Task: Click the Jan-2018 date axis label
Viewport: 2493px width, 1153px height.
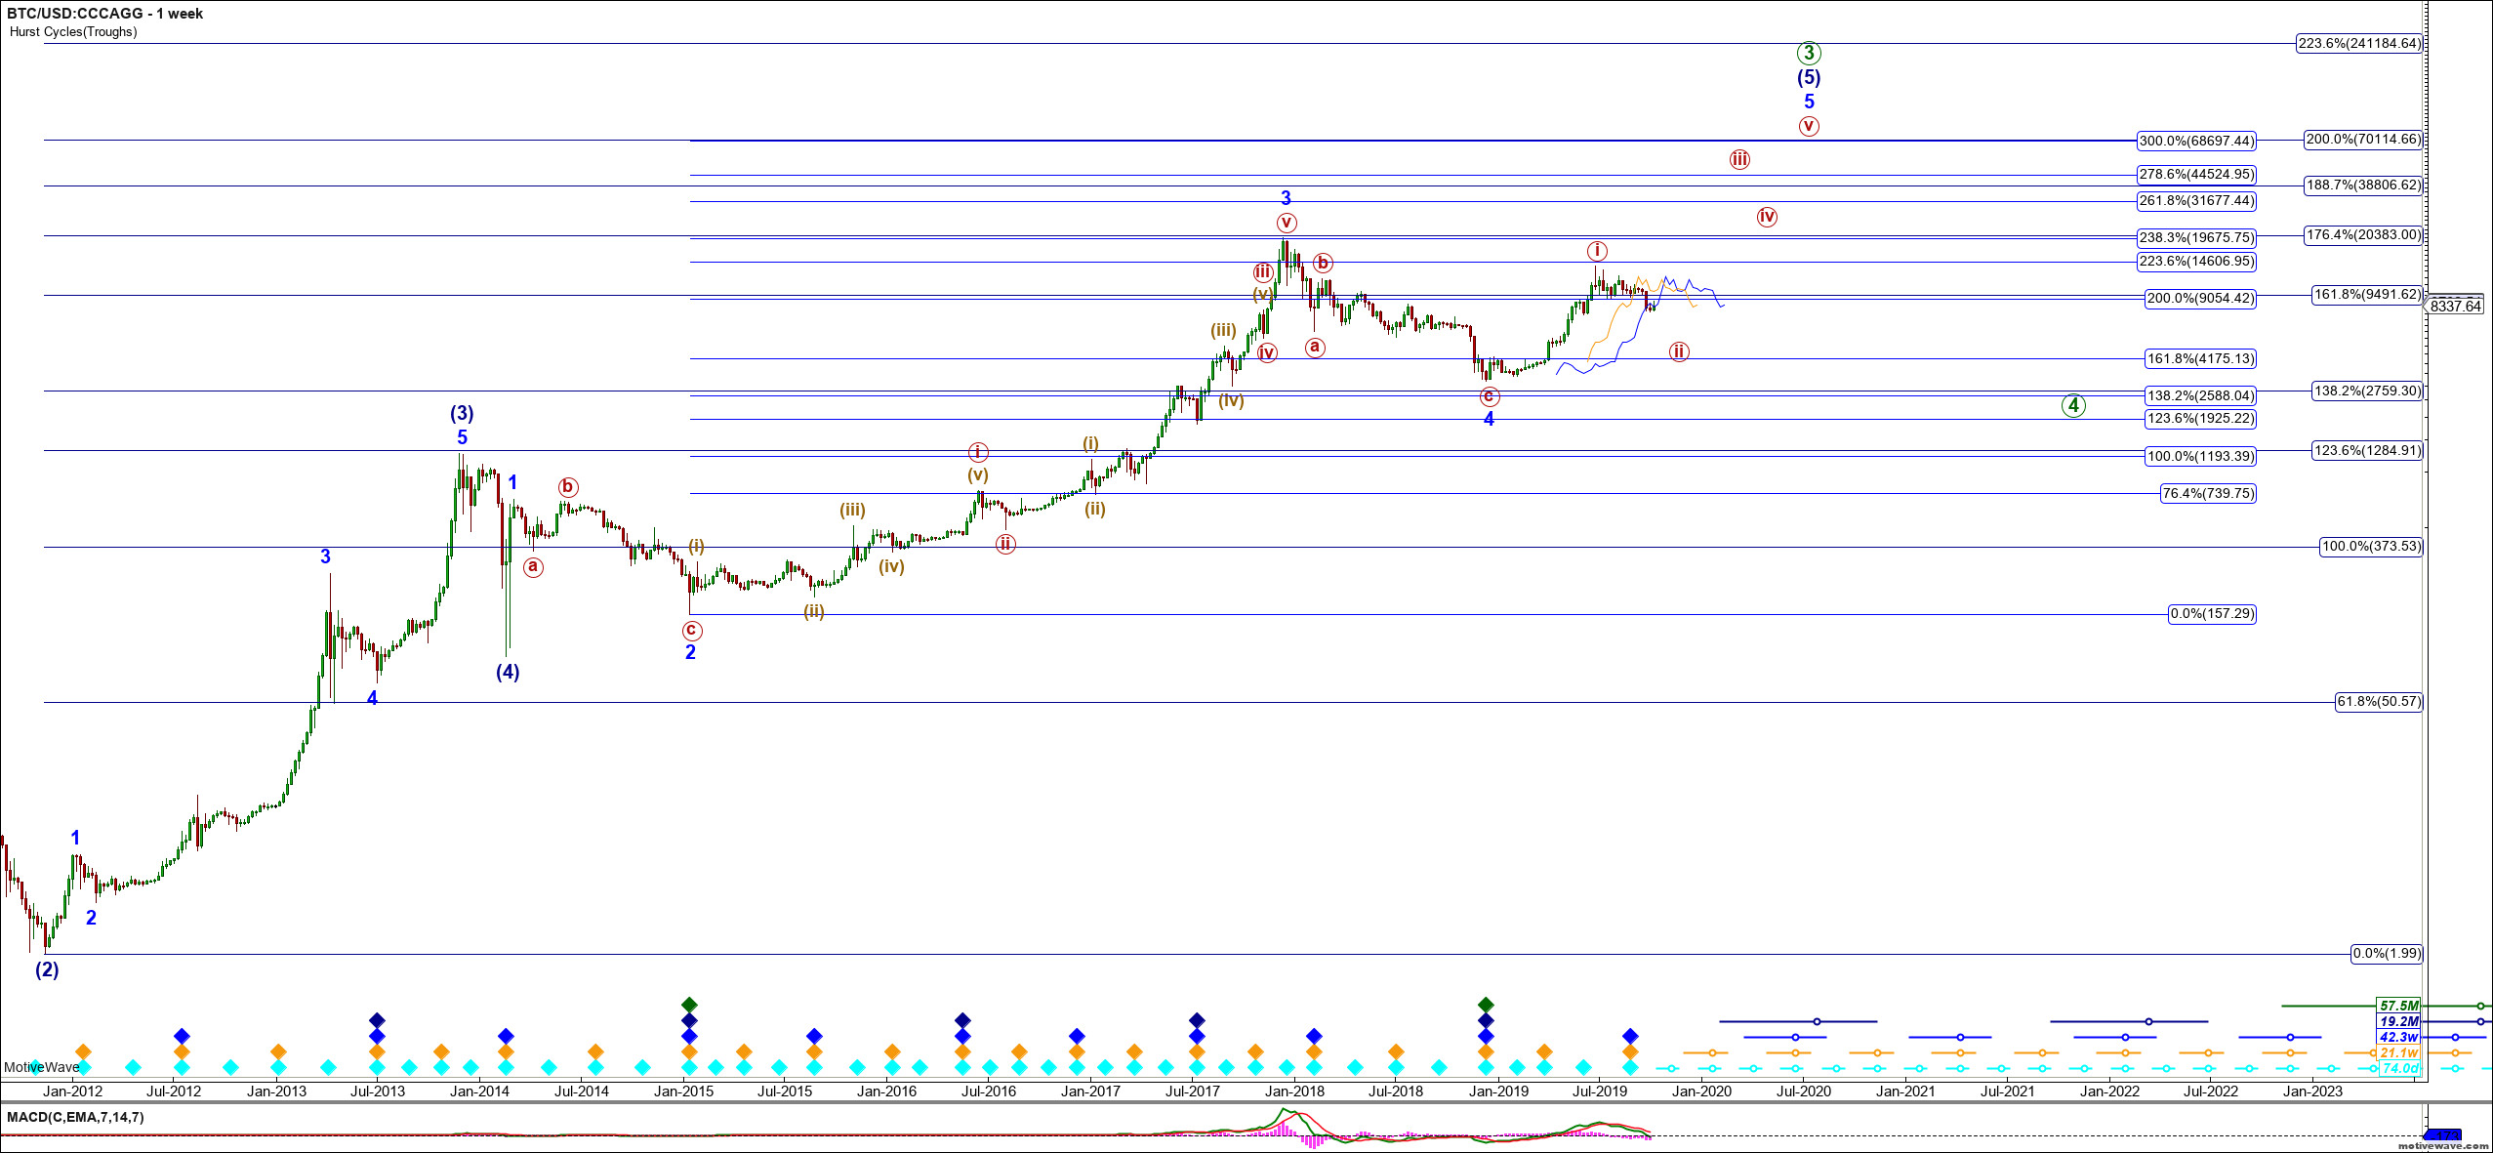Action: (x=1294, y=1091)
